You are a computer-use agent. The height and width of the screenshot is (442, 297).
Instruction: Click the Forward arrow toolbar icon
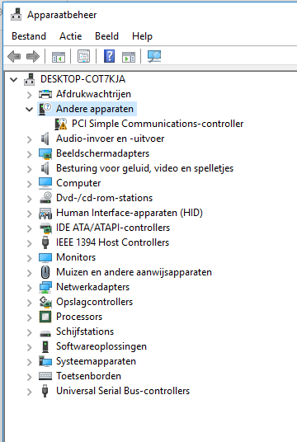[33, 56]
